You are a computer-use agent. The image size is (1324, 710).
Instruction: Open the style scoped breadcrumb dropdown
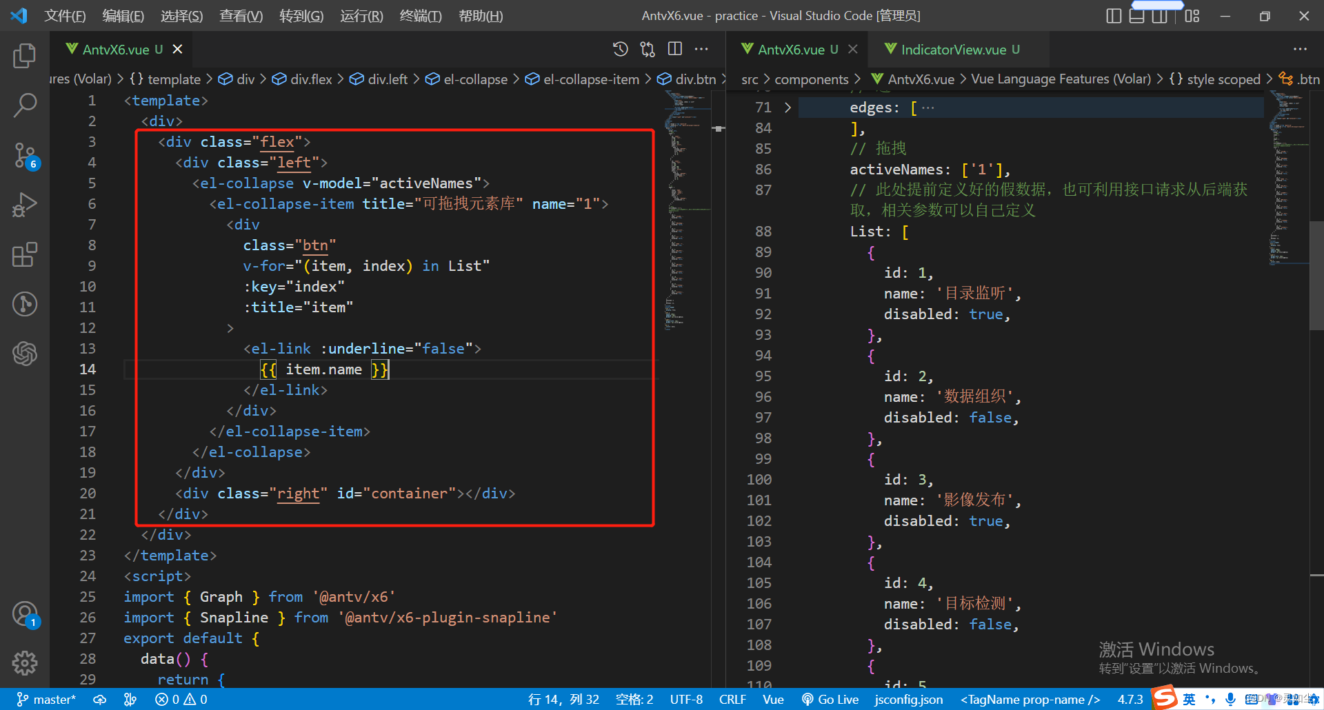pos(1215,79)
